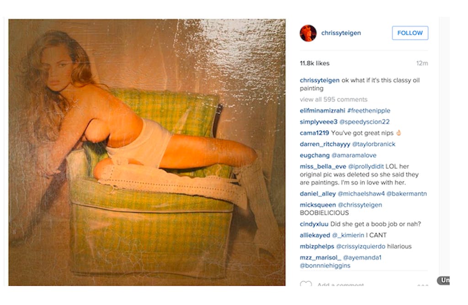Viewport: 468px width, 305px height.
Task: Expand view all 595 comments
Action: (x=333, y=100)
